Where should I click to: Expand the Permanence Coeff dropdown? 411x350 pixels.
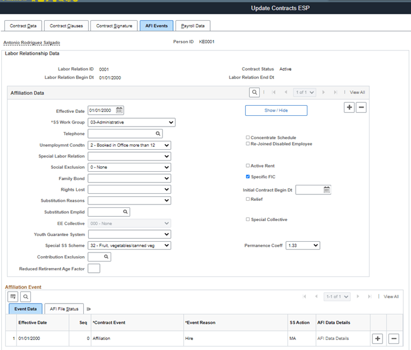(303, 245)
